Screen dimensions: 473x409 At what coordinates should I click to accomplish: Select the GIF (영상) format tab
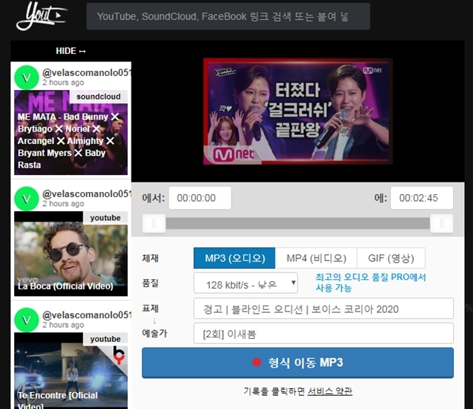click(x=391, y=258)
